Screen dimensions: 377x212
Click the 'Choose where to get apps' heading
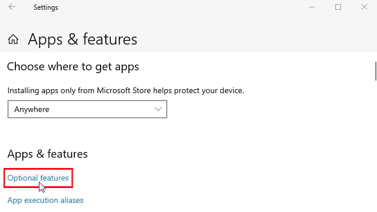click(73, 67)
